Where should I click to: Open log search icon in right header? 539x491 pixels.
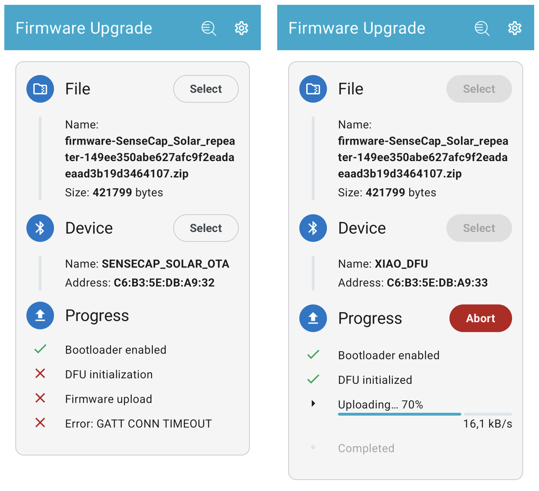coord(482,28)
